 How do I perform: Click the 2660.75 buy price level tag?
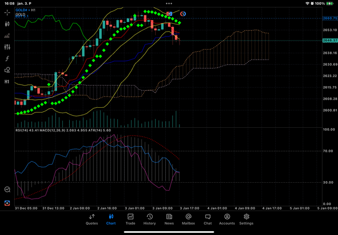(x=330, y=18)
